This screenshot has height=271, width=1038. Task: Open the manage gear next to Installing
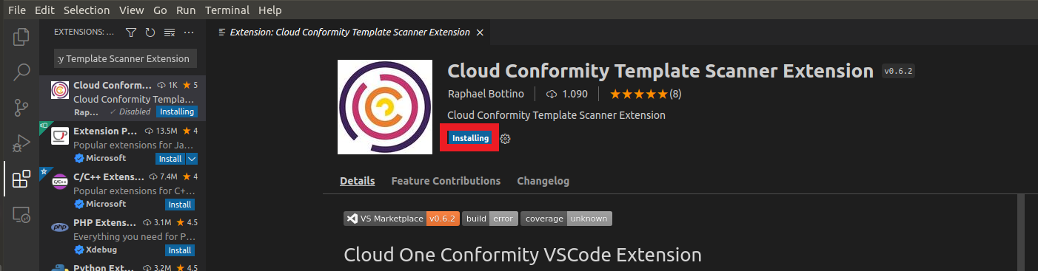click(506, 139)
